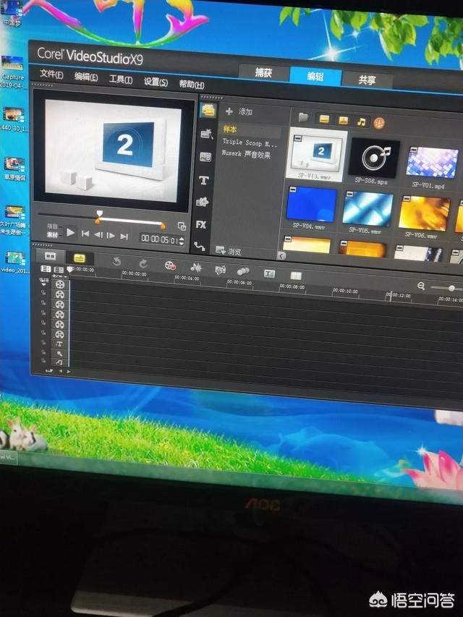Open the Multi-Camera Editor grid icon

coord(296,276)
